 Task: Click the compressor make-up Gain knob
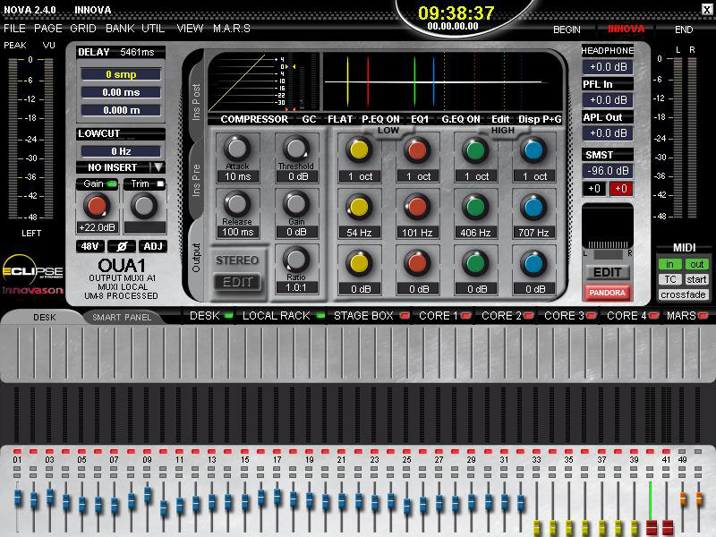pos(296,204)
